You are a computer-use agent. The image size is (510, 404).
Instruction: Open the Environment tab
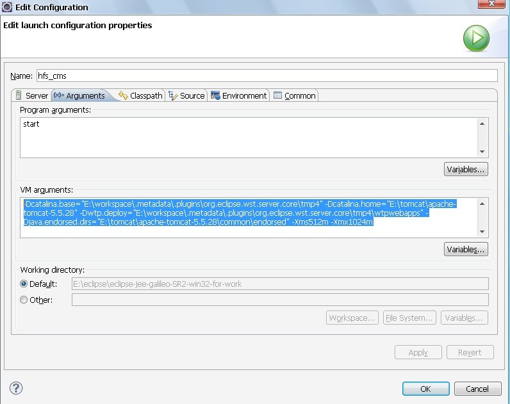coord(239,95)
